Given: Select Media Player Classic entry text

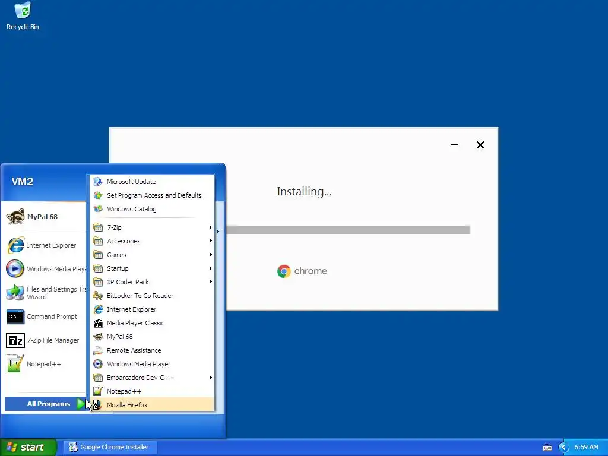Looking at the screenshot, I should pos(135,323).
